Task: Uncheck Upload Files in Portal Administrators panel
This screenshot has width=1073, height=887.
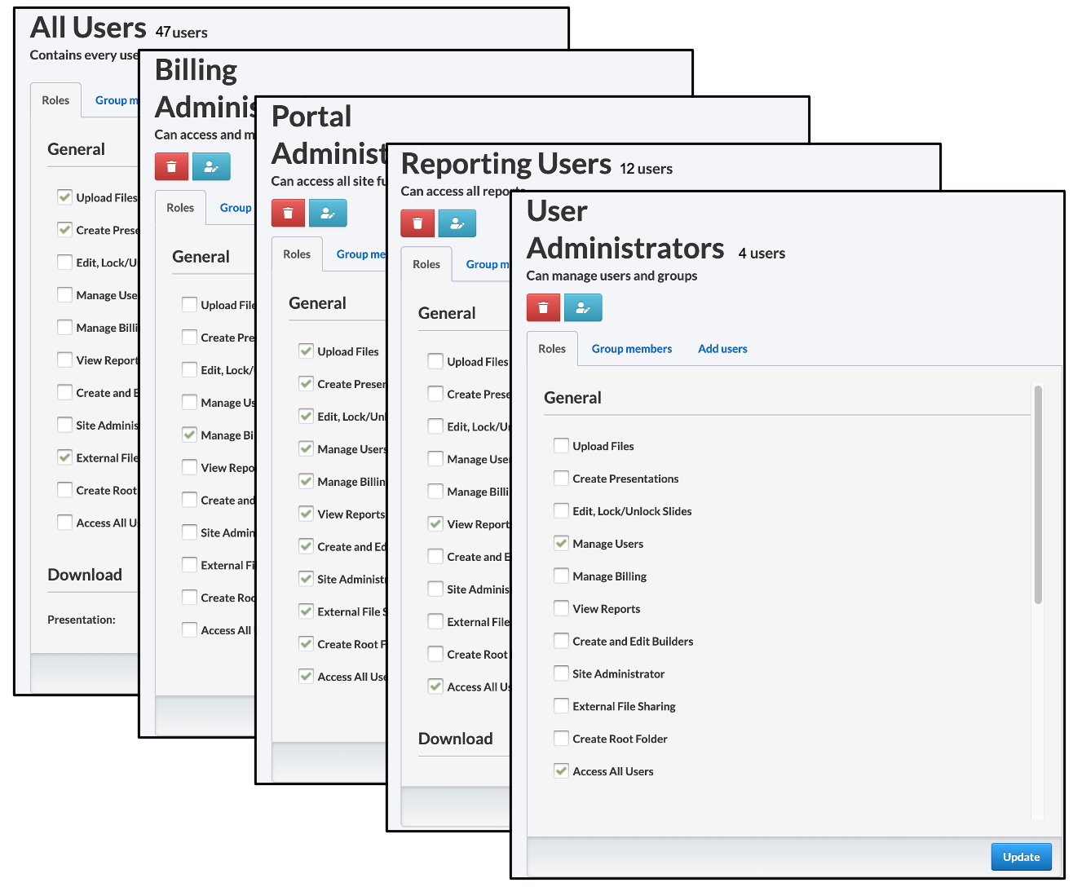Action: click(306, 351)
